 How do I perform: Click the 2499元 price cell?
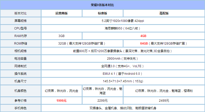pyautogui.click(x=164, y=101)
